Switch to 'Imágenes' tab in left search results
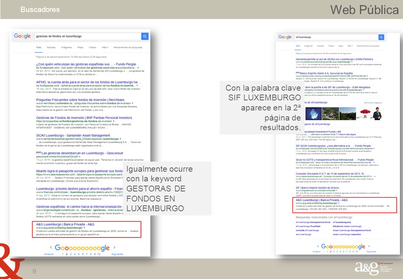This screenshot has width=403, height=279. [x=66, y=47]
